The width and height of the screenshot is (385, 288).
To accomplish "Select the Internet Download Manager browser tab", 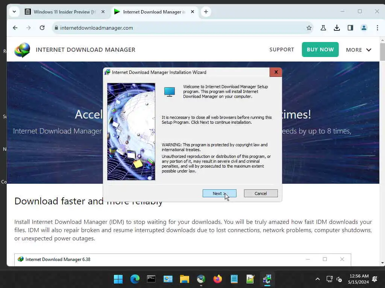I will click(x=154, y=12).
